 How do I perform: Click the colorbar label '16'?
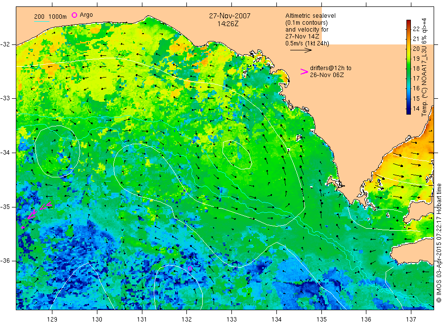click(416, 88)
